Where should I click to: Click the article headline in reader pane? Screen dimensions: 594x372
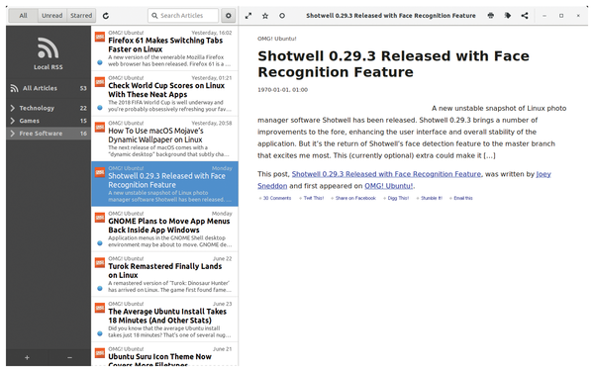[x=393, y=64]
